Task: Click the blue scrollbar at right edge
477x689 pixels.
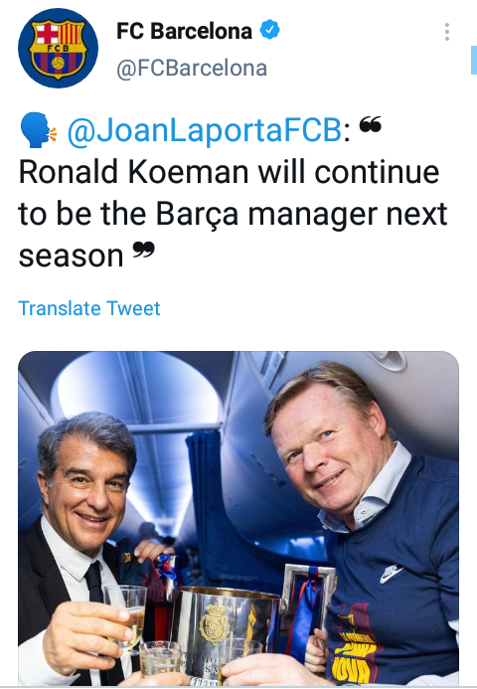Action: coord(473,60)
